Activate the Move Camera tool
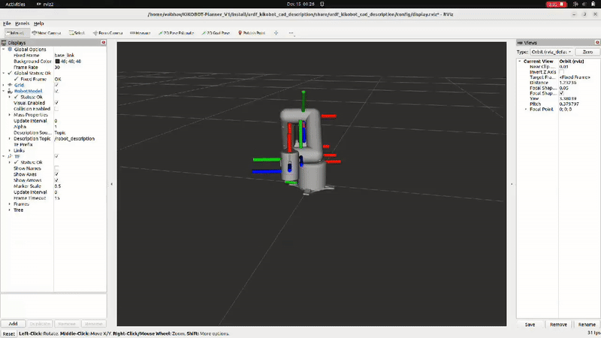This screenshot has width=601, height=338. (x=47, y=33)
